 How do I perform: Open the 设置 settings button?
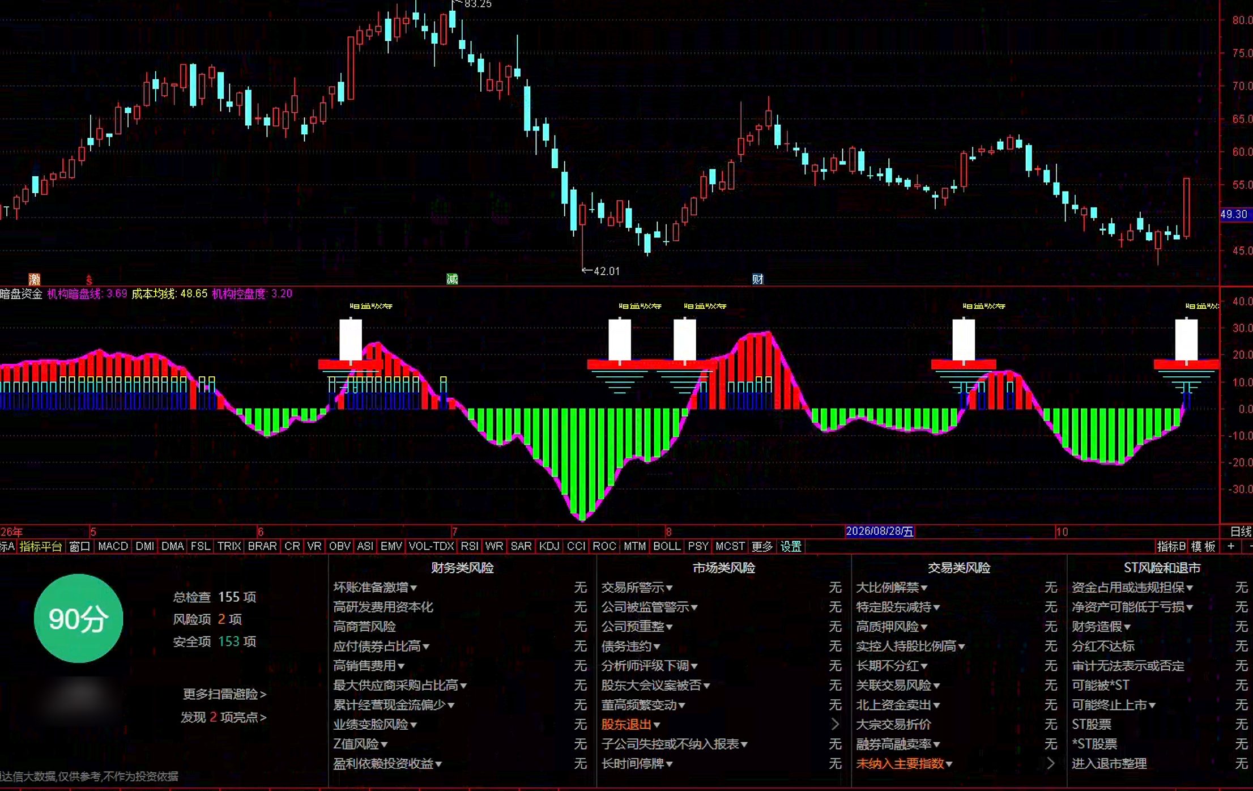[791, 546]
